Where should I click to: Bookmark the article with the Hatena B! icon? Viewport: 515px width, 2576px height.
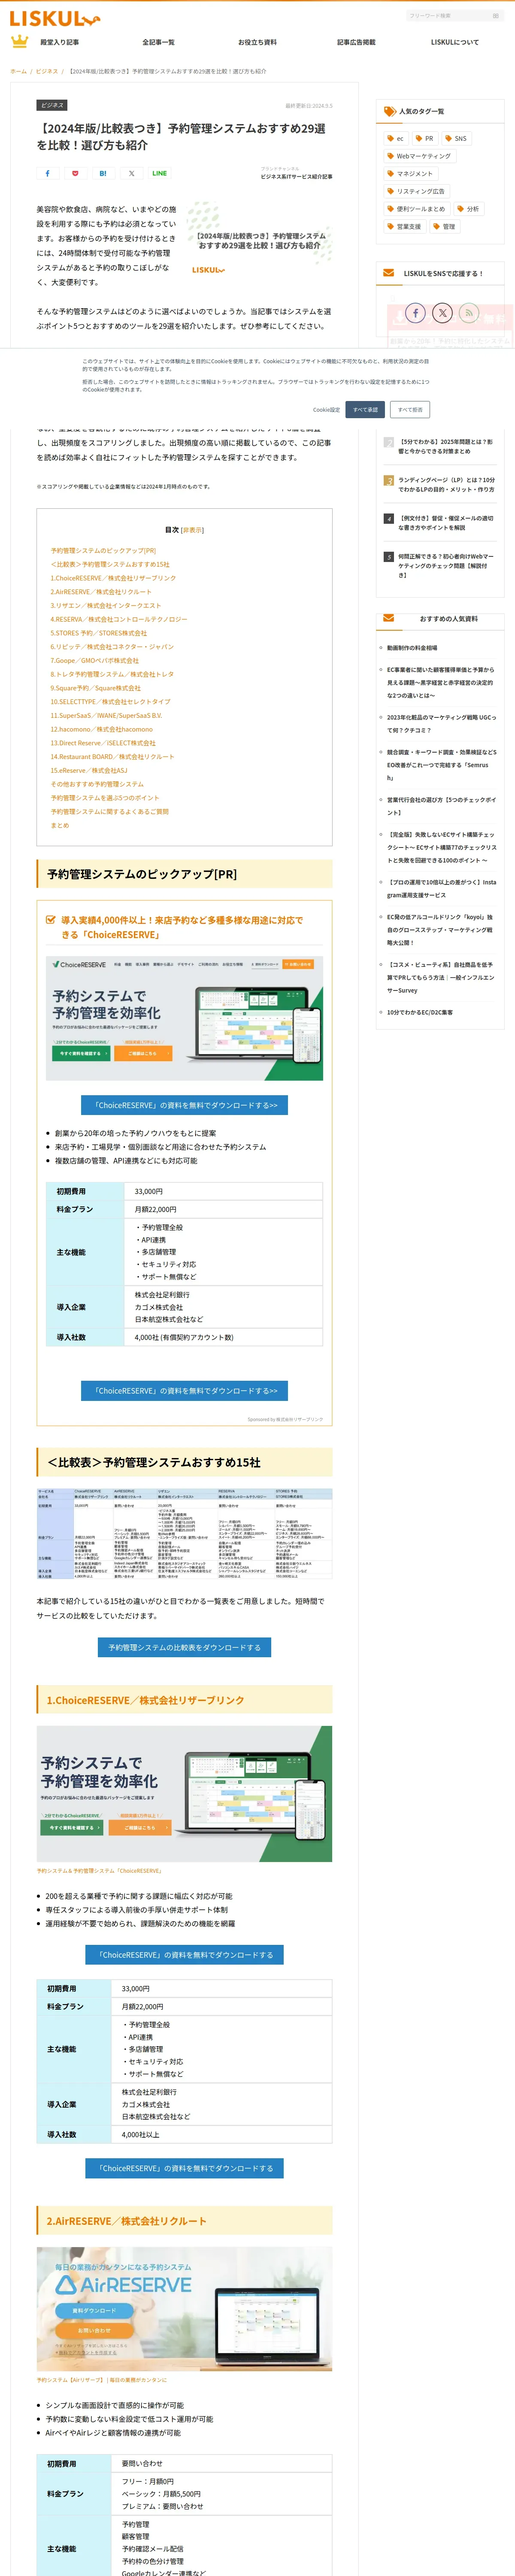tap(103, 173)
